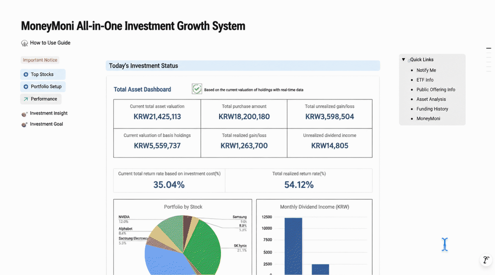
Task: Open the Asset Analysis quick link
Action: pyautogui.click(x=431, y=99)
